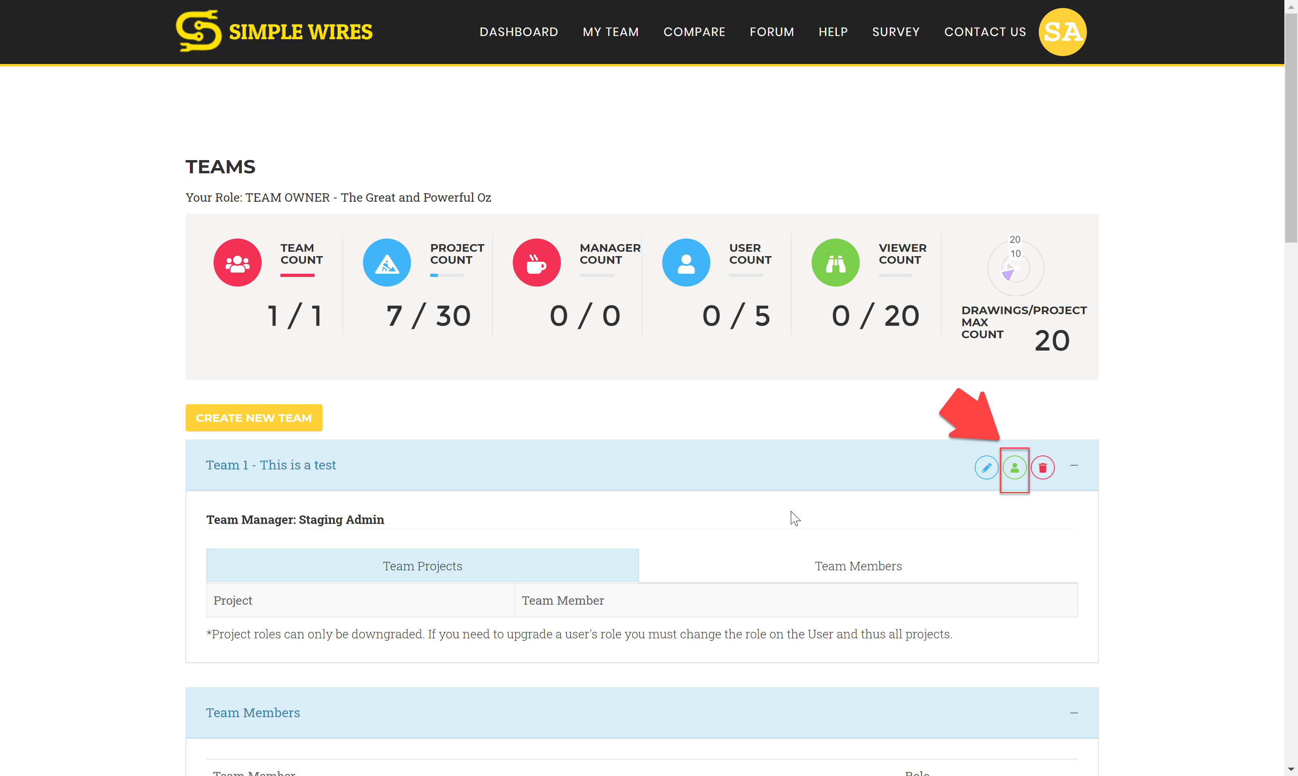Click the red trash delete team icon
This screenshot has width=1298, height=776.
coord(1042,467)
